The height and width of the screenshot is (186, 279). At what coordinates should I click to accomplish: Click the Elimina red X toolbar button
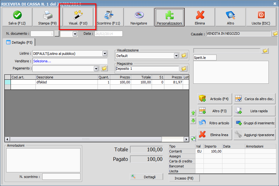[200, 17]
